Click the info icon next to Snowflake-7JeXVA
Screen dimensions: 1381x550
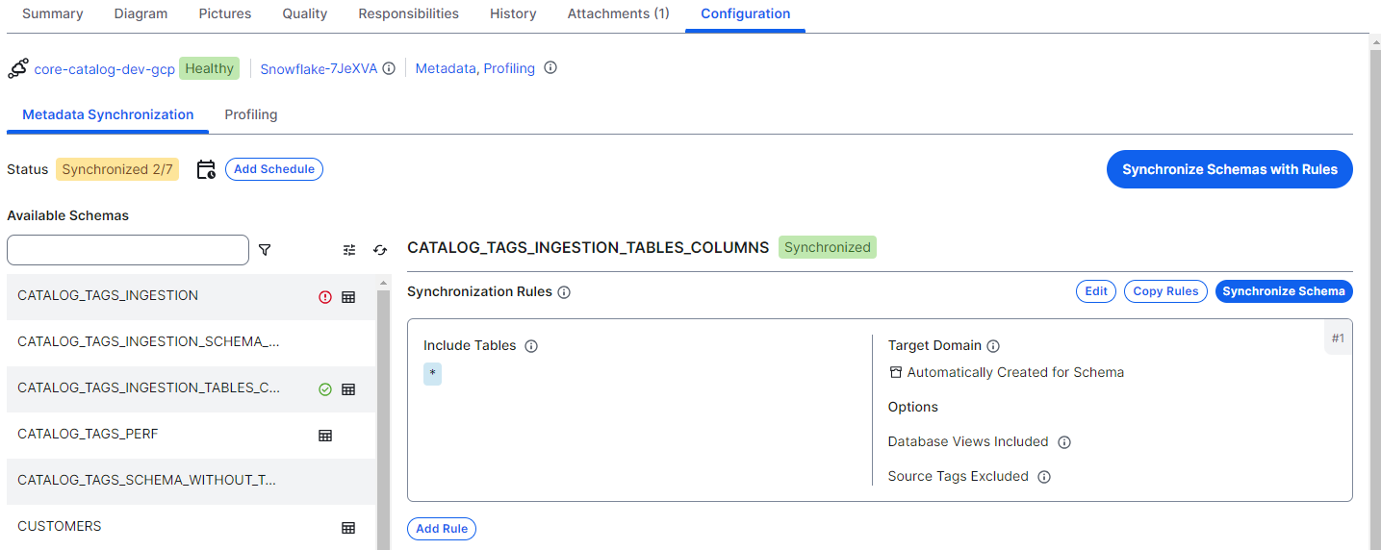[389, 68]
